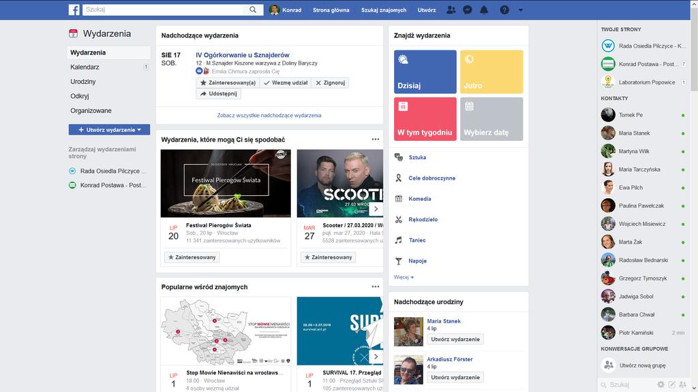Click Utwórz in the top bar
Image resolution: width=698 pixels, height=392 pixels.
click(x=427, y=10)
